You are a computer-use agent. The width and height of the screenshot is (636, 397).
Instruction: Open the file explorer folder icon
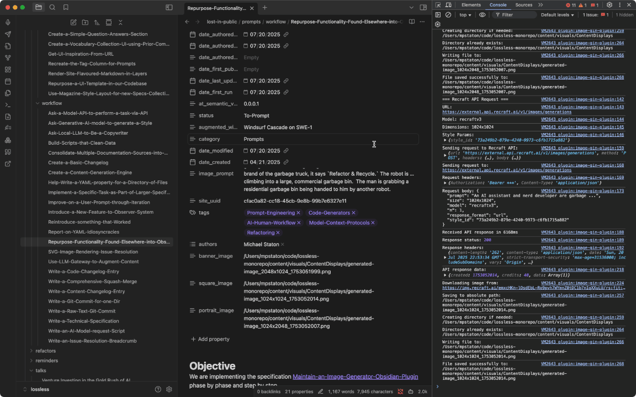click(x=39, y=7)
